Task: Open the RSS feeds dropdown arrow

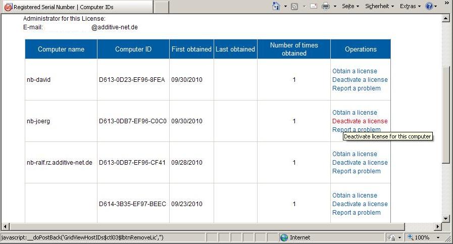Action: click(x=304, y=7)
